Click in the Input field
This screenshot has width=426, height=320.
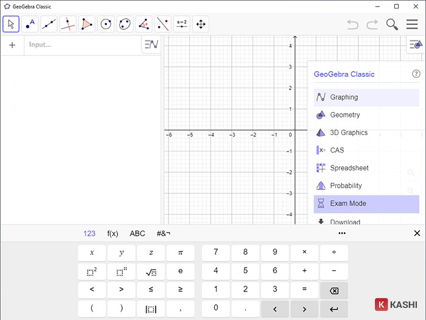pos(83,45)
